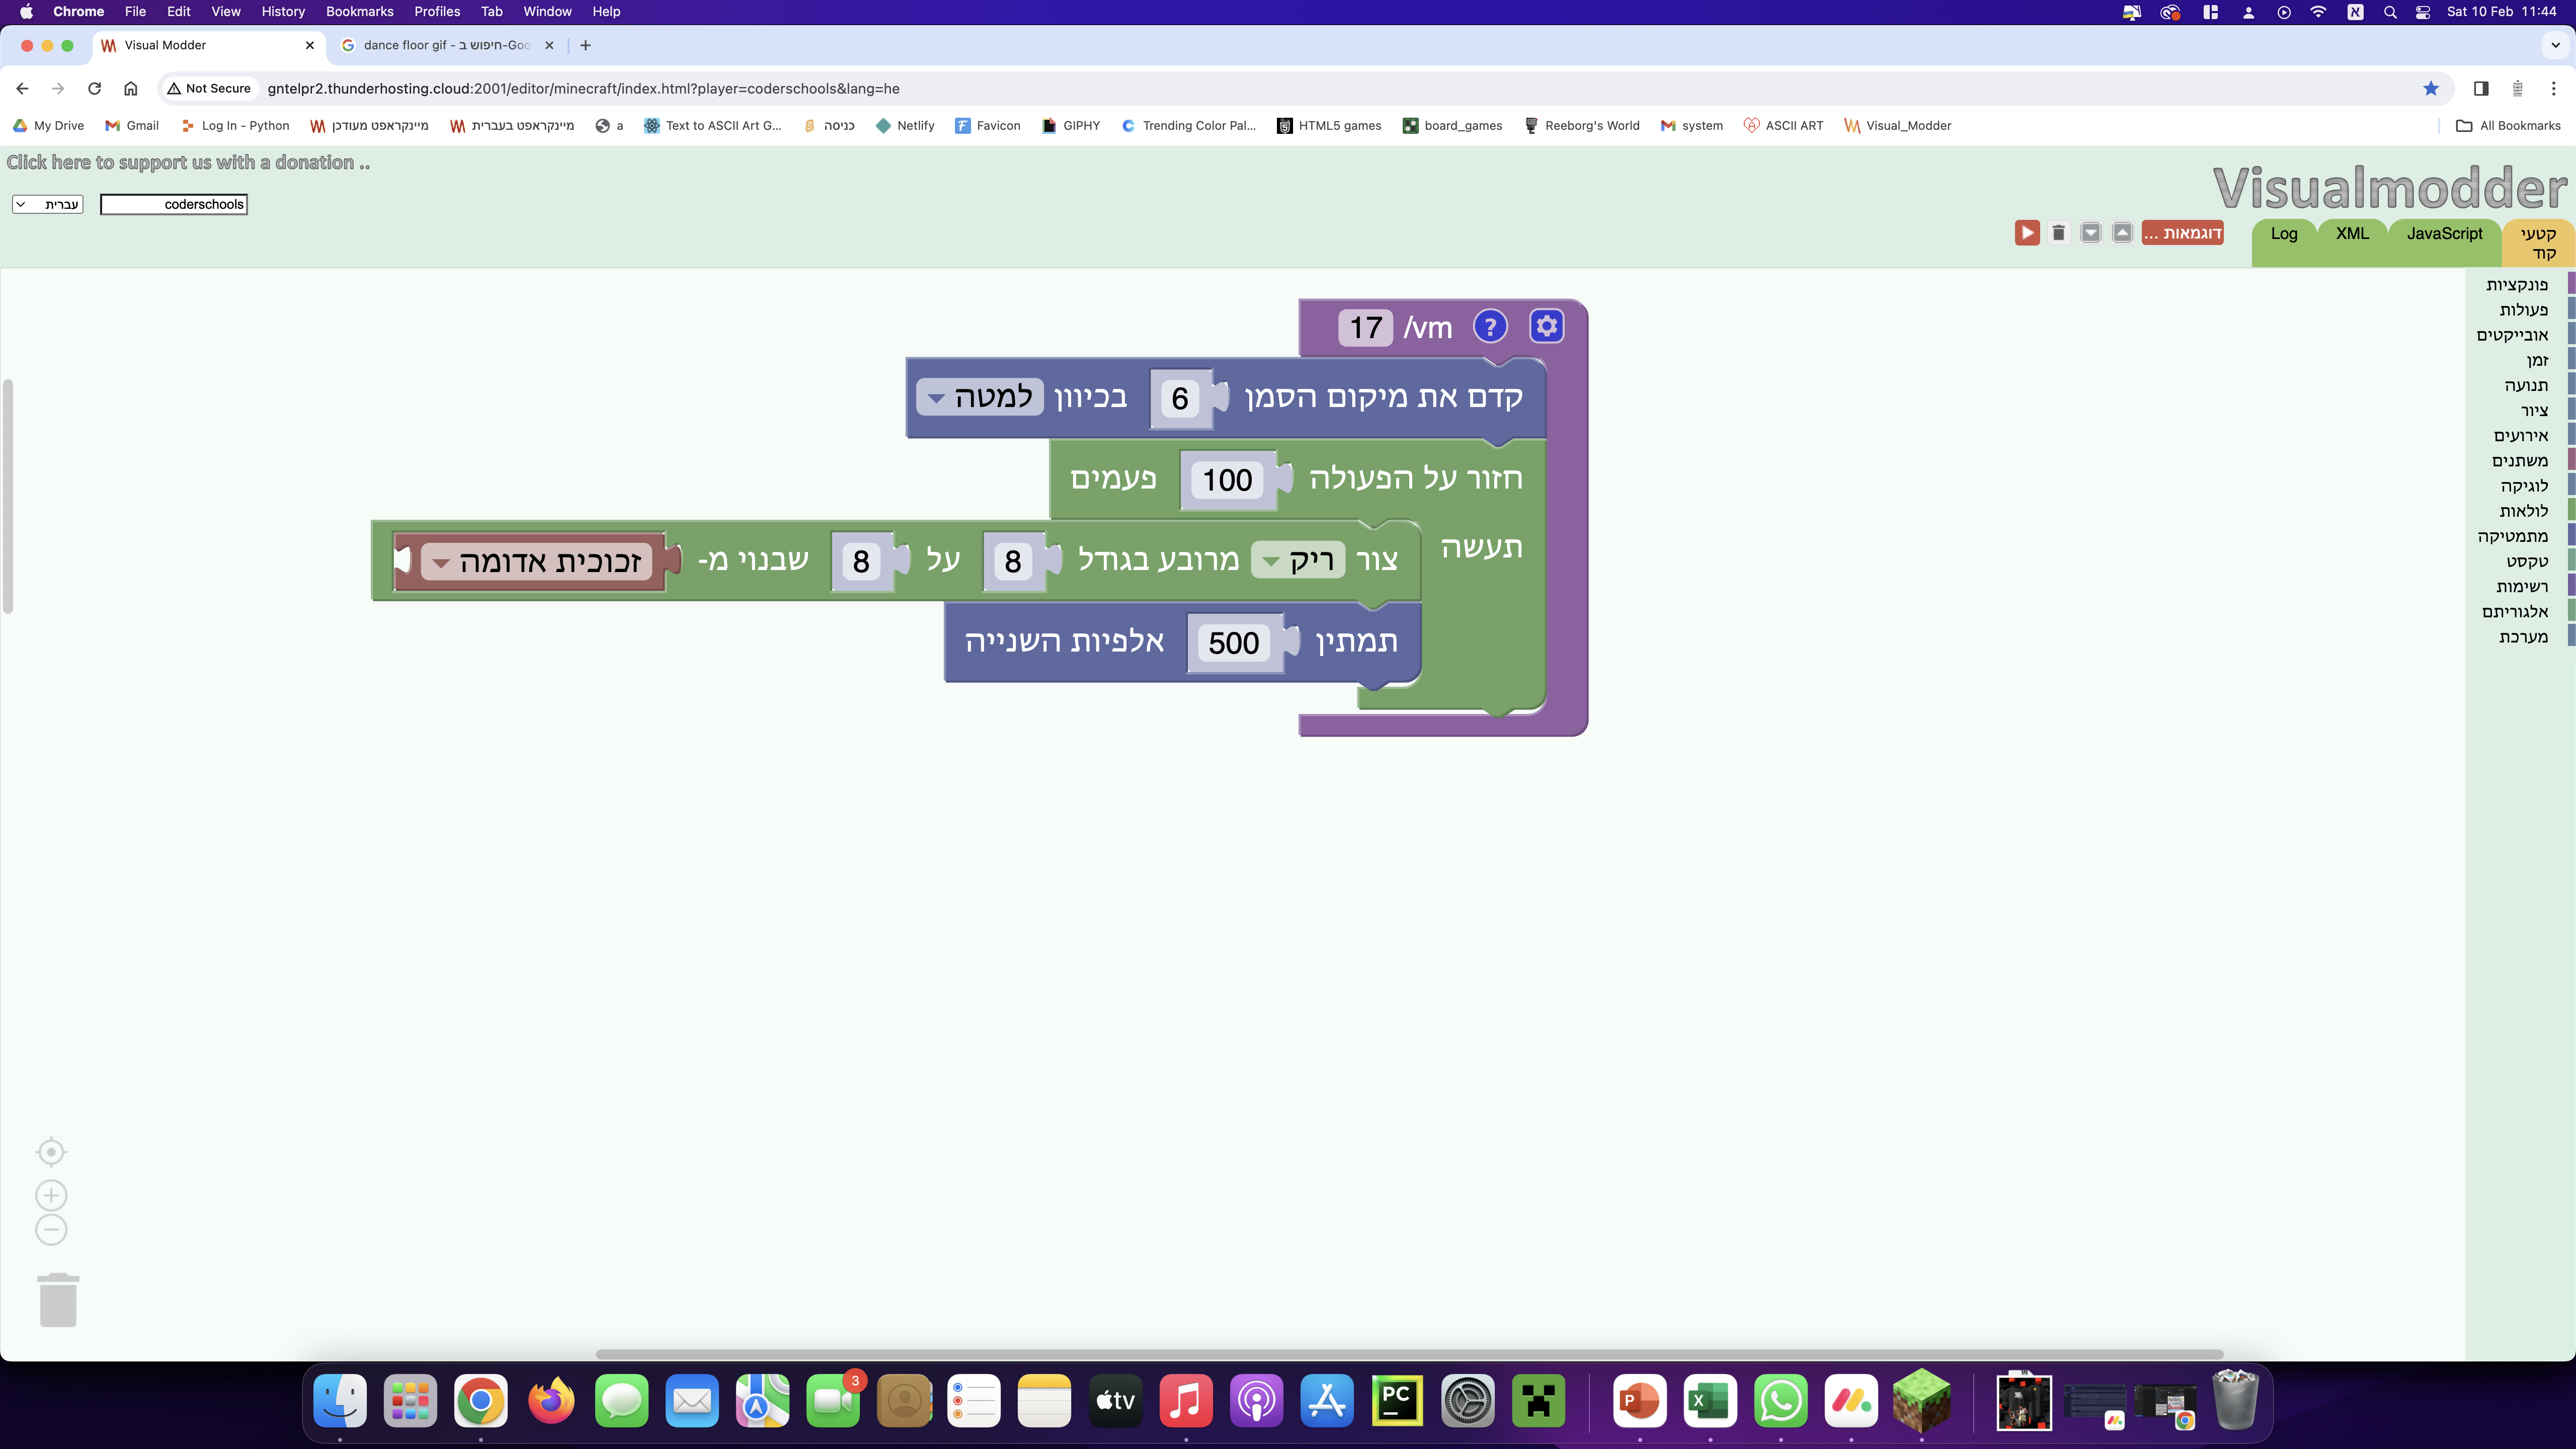Screen dimensions: 2576x1449
Task: Open the אלגוריתם toolbox category
Action: point(2515,611)
